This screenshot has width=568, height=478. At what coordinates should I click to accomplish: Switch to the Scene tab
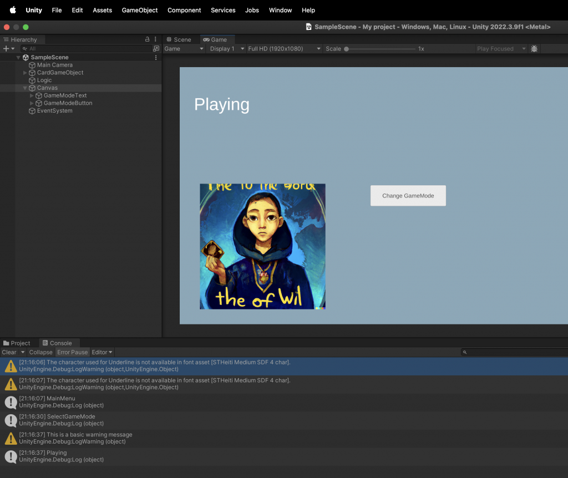[x=179, y=39]
